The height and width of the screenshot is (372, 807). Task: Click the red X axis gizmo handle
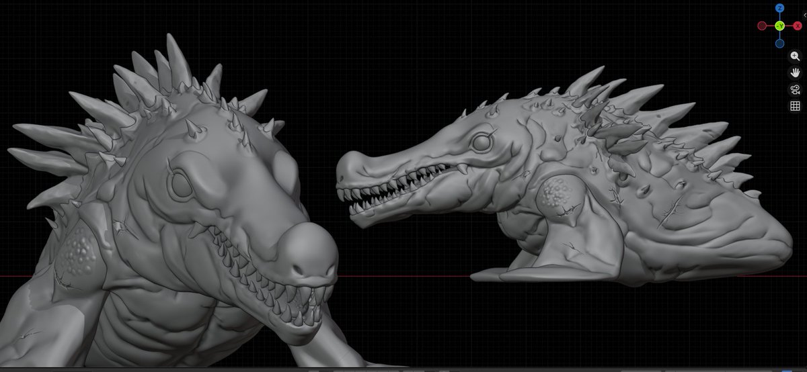coord(798,26)
